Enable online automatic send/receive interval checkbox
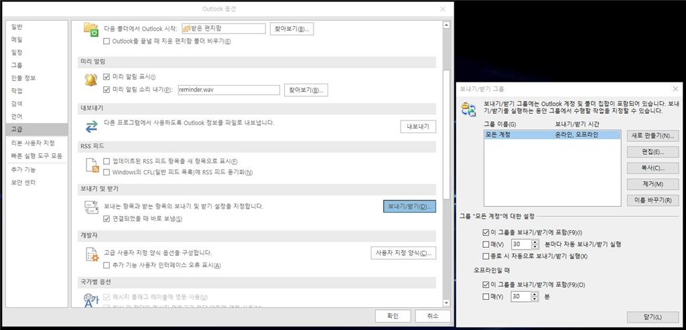The width and height of the screenshot is (686, 330). (x=485, y=244)
